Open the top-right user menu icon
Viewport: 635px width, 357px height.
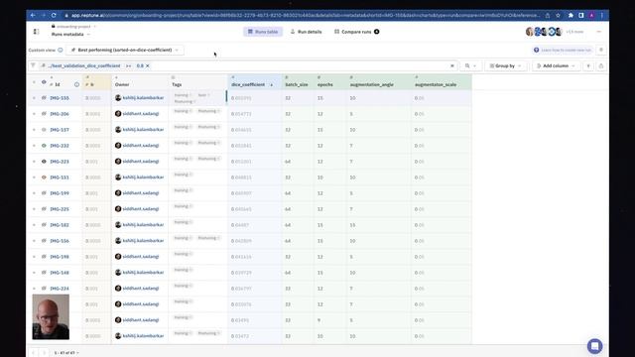599,32
